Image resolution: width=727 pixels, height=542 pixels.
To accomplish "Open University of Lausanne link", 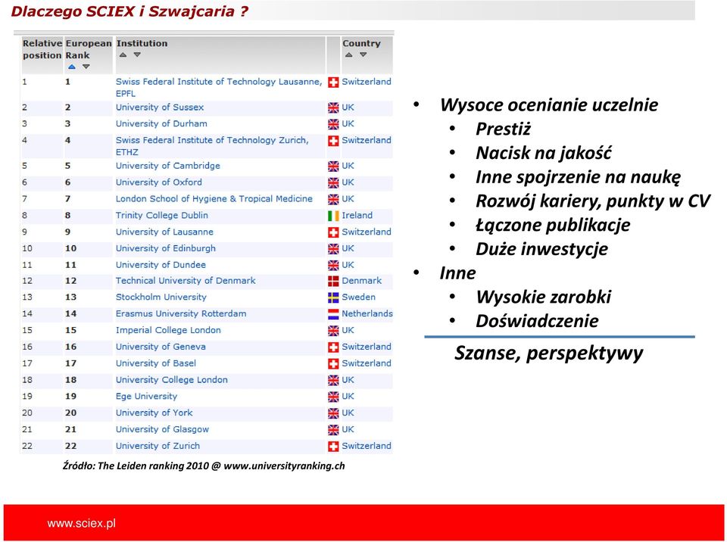I will point(164,232).
